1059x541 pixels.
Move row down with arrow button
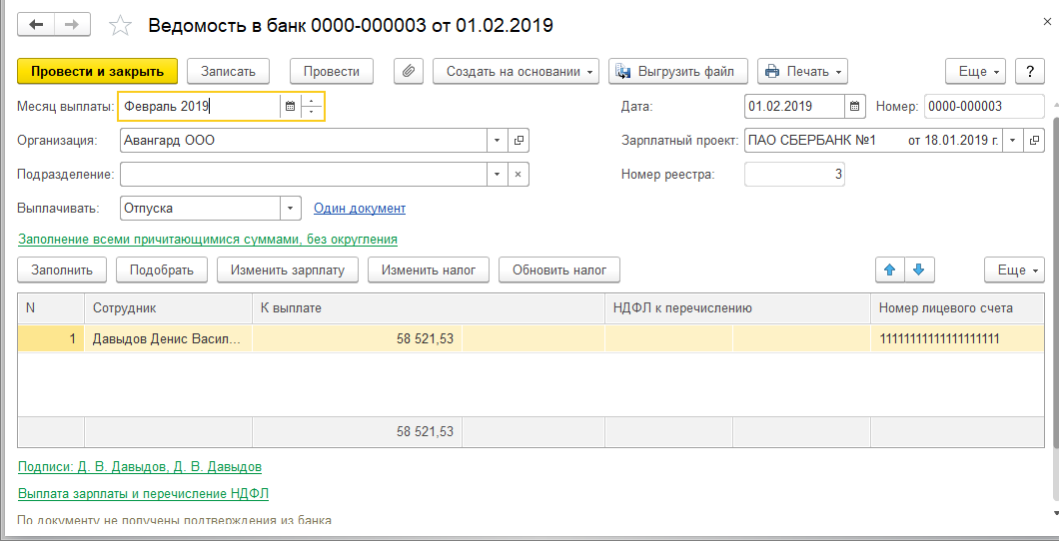pos(919,270)
